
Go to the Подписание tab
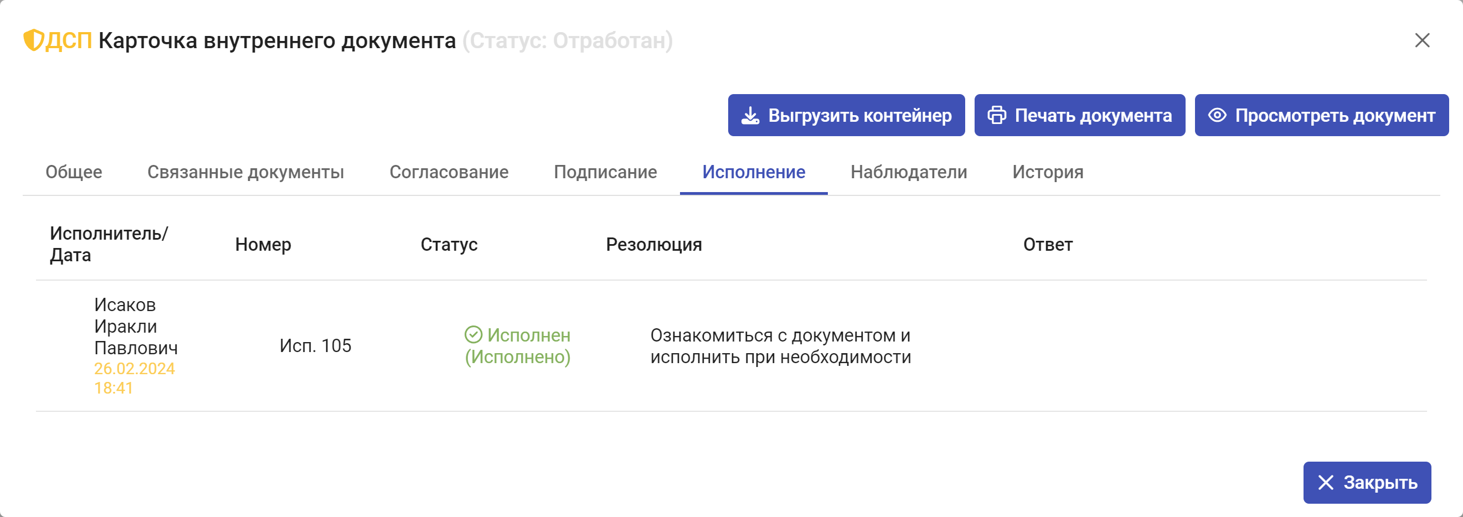pos(605,172)
